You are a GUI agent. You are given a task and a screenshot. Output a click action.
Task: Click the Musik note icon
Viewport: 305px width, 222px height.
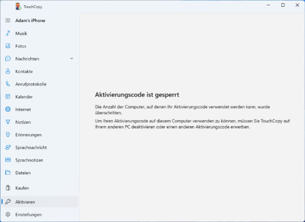[x=8, y=33]
